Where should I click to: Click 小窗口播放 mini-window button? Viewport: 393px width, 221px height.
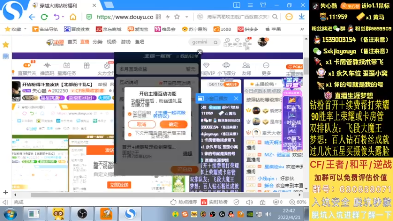[213, 99]
